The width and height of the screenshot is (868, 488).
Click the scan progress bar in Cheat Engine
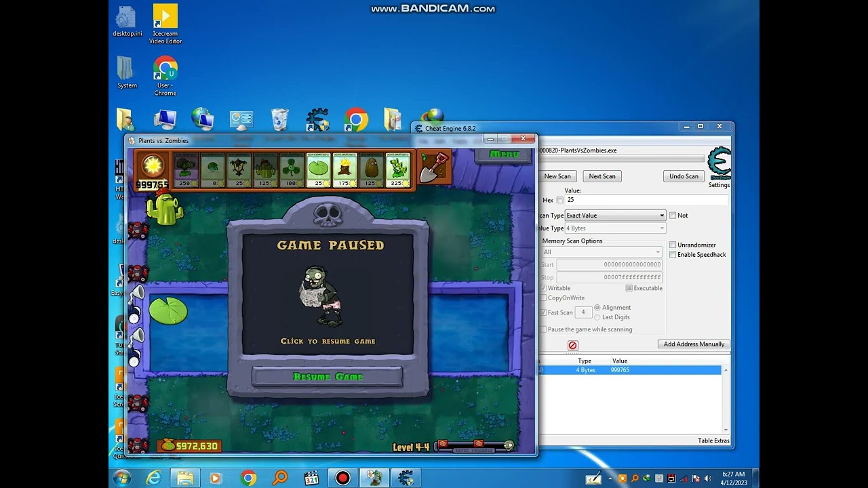coord(620,159)
